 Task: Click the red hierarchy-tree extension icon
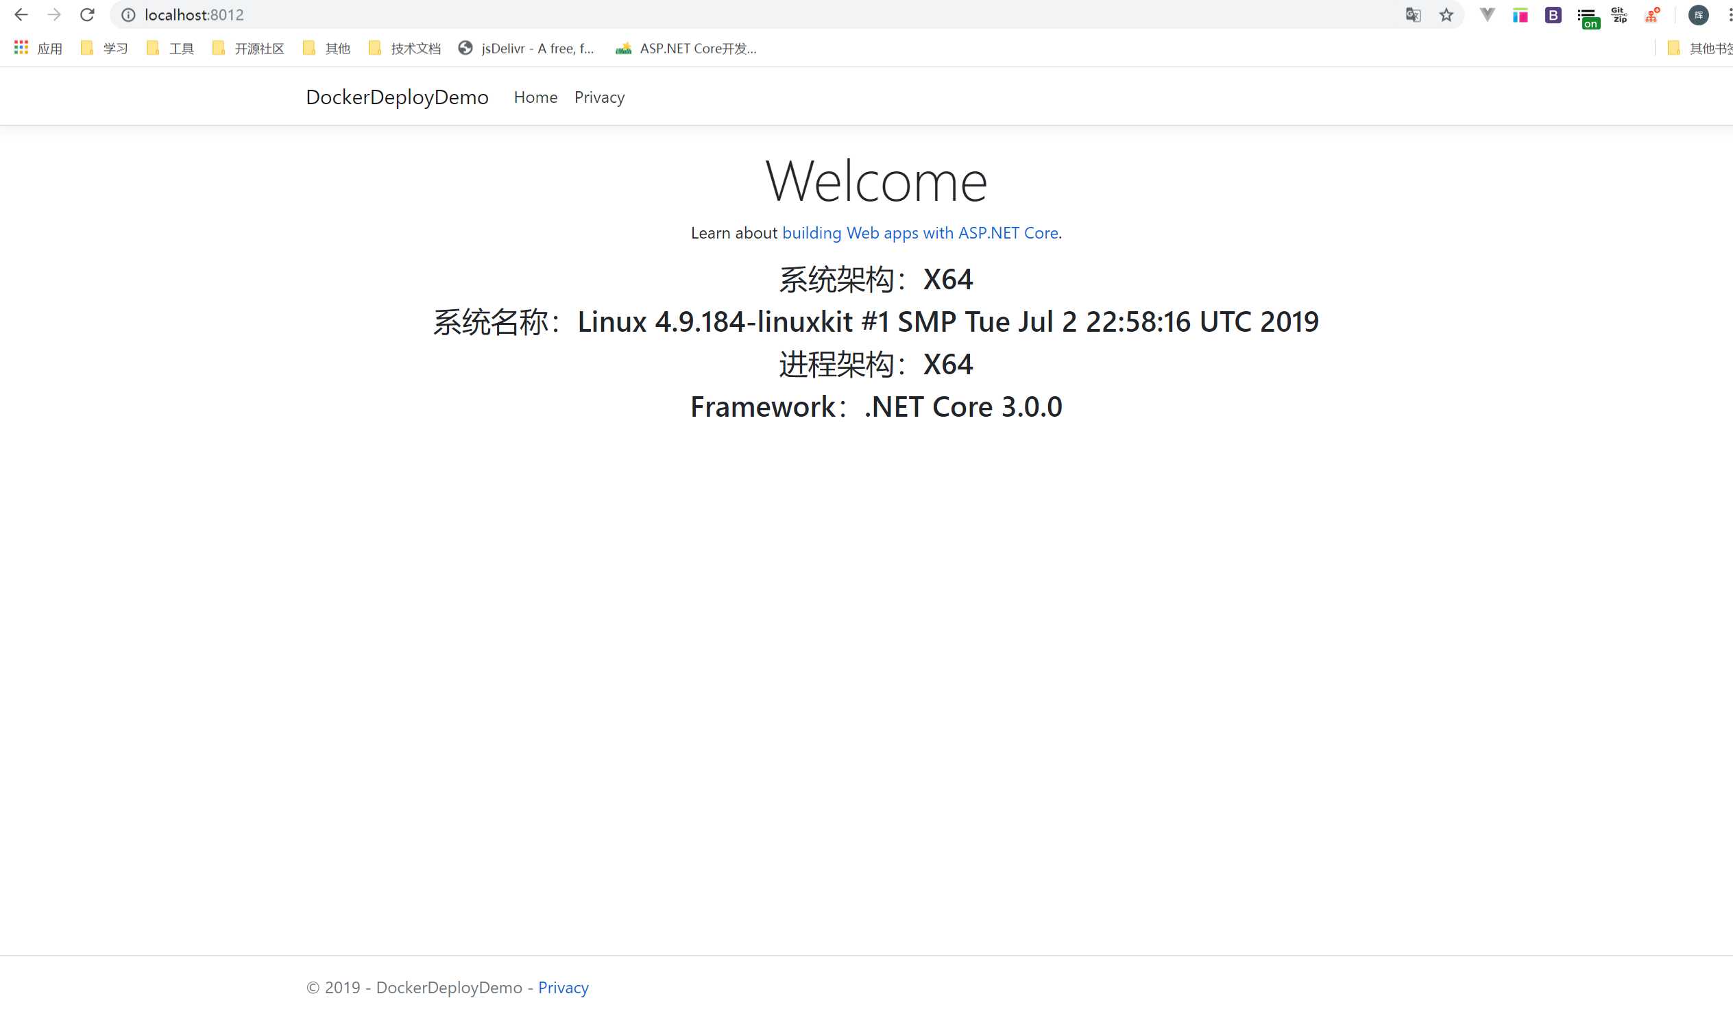(1652, 15)
